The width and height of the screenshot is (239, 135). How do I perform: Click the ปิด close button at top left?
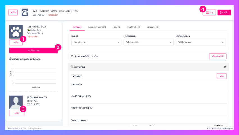pyautogui.click(x=13, y=12)
